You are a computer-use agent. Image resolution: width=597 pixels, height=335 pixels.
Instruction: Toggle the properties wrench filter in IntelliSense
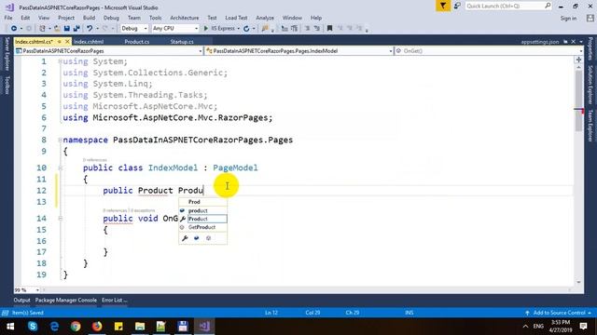point(185,238)
